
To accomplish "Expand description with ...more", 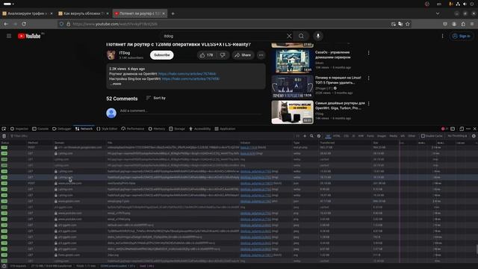I will coord(116,84).
